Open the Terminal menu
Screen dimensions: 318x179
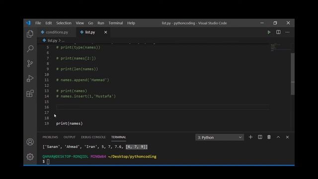point(116,23)
